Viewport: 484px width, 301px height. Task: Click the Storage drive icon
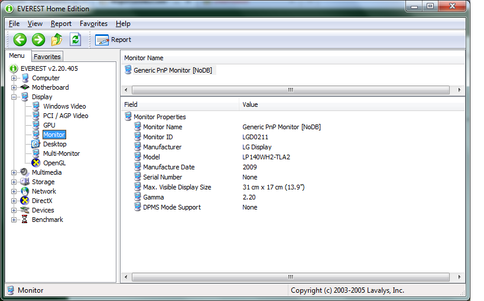pos(25,182)
